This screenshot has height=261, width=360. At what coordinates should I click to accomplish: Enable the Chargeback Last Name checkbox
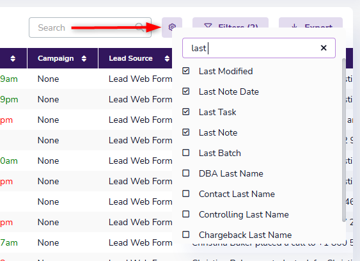point(185,235)
